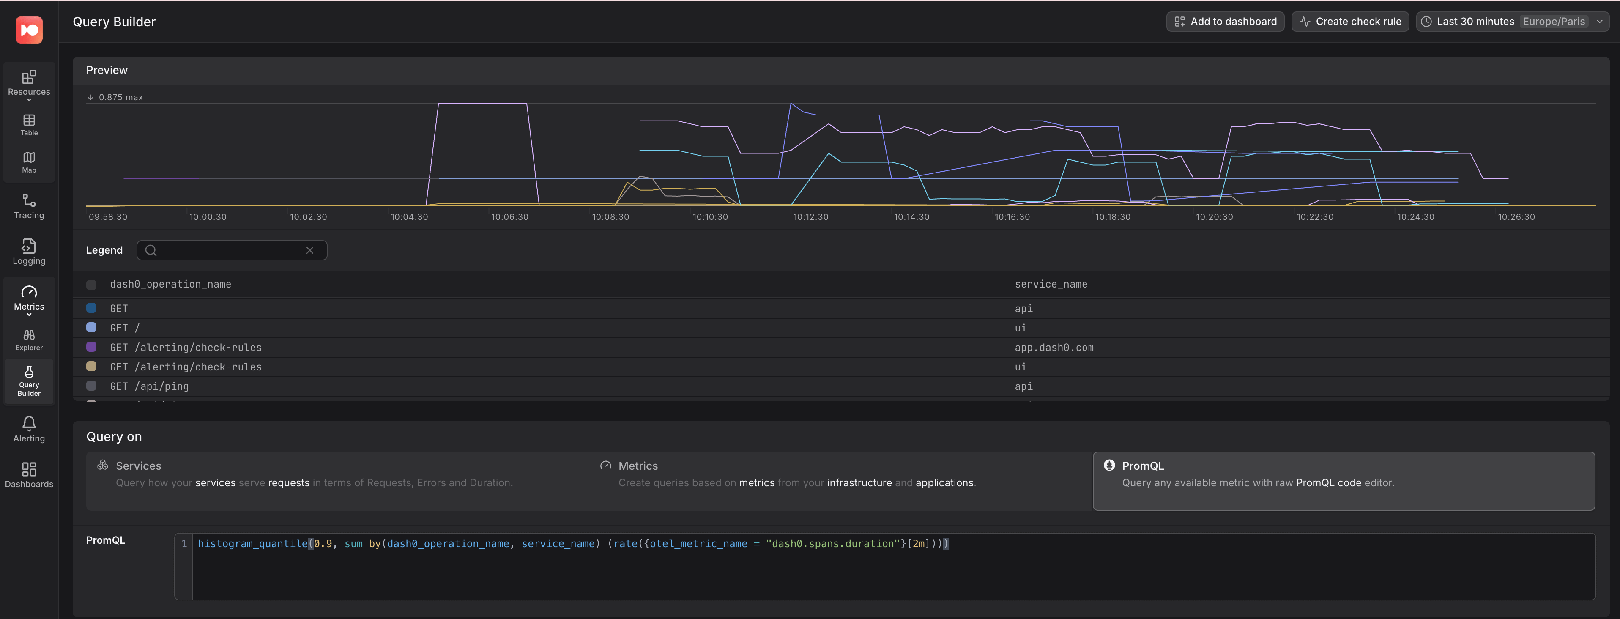Toggle swatch for GET /alerting/check-rules ui series
Viewport: 1620px width, 619px height.
pyautogui.click(x=91, y=367)
